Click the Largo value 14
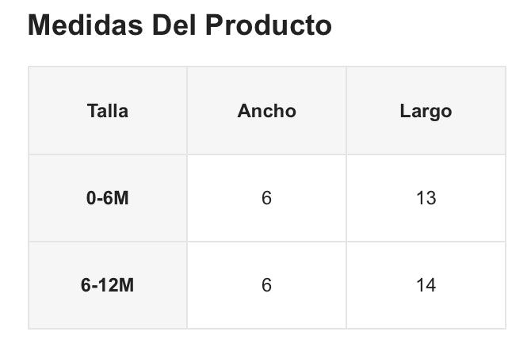The width and height of the screenshot is (531, 343). click(x=426, y=285)
